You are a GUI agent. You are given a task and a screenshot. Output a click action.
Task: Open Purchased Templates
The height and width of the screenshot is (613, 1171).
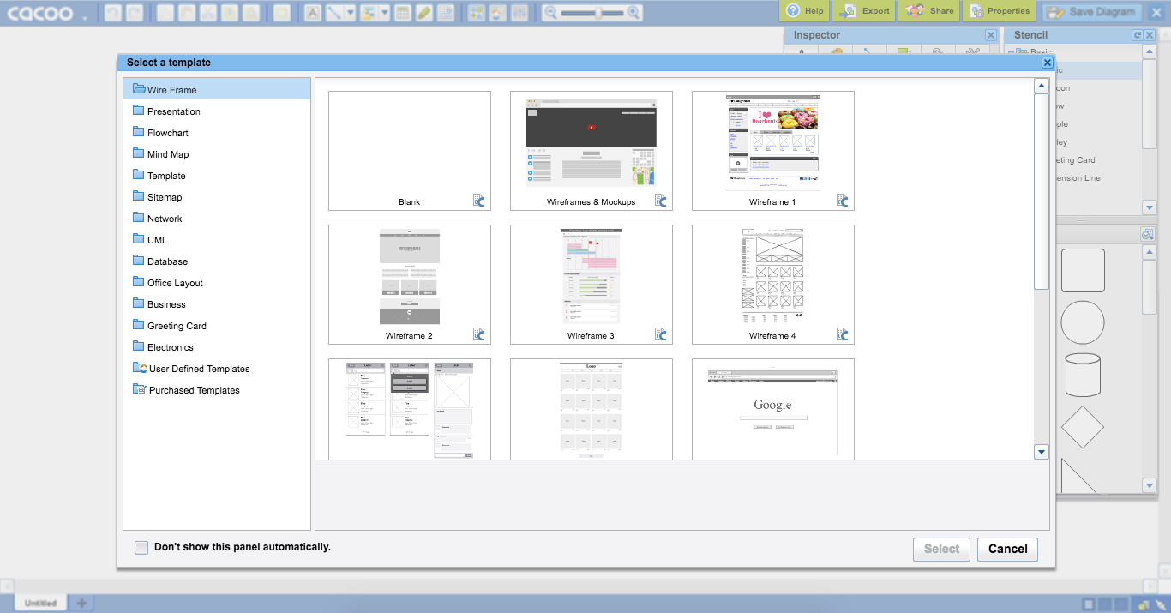217,389
